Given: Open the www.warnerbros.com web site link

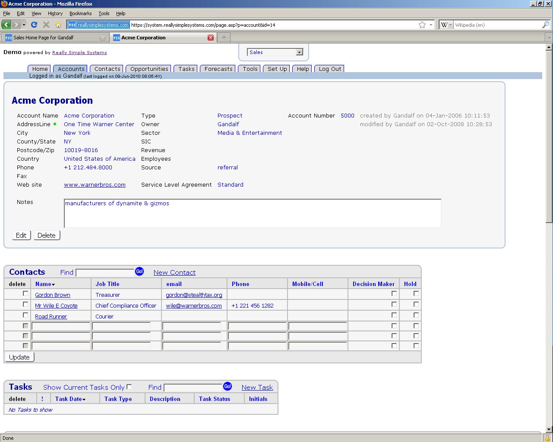Looking at the screenshot, I should (x=95, y=184).
